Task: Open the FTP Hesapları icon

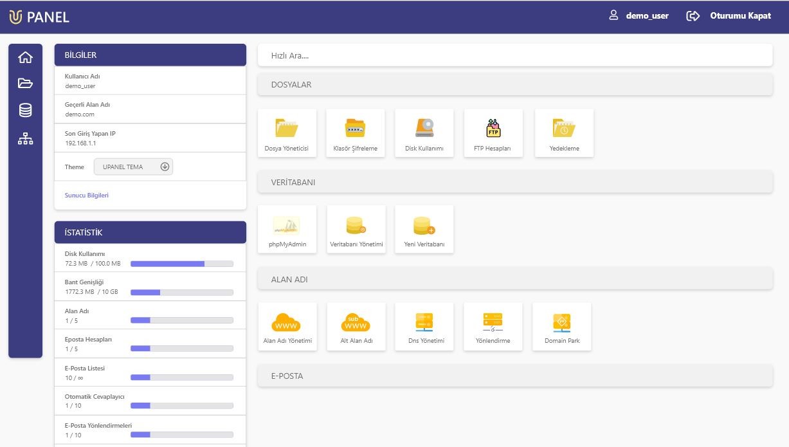Action: click(x=493, y=133)
